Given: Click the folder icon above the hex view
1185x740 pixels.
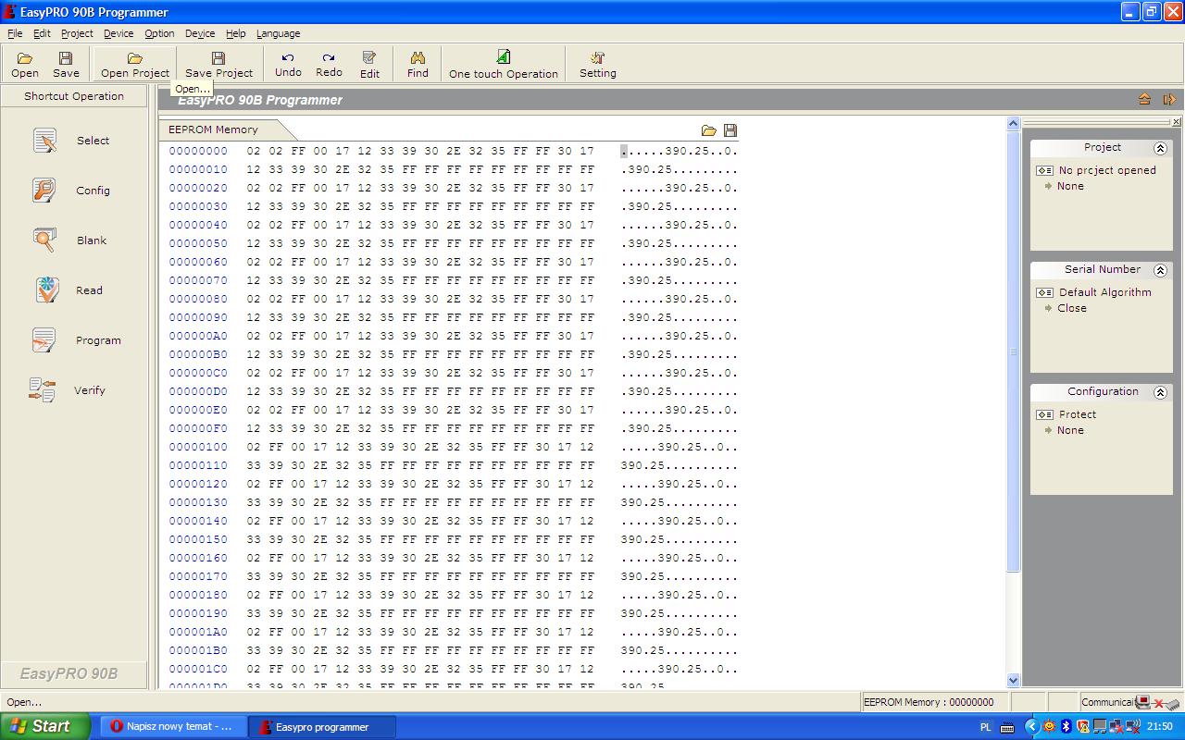Looking at the screenshot, I should tap(709, 130).
